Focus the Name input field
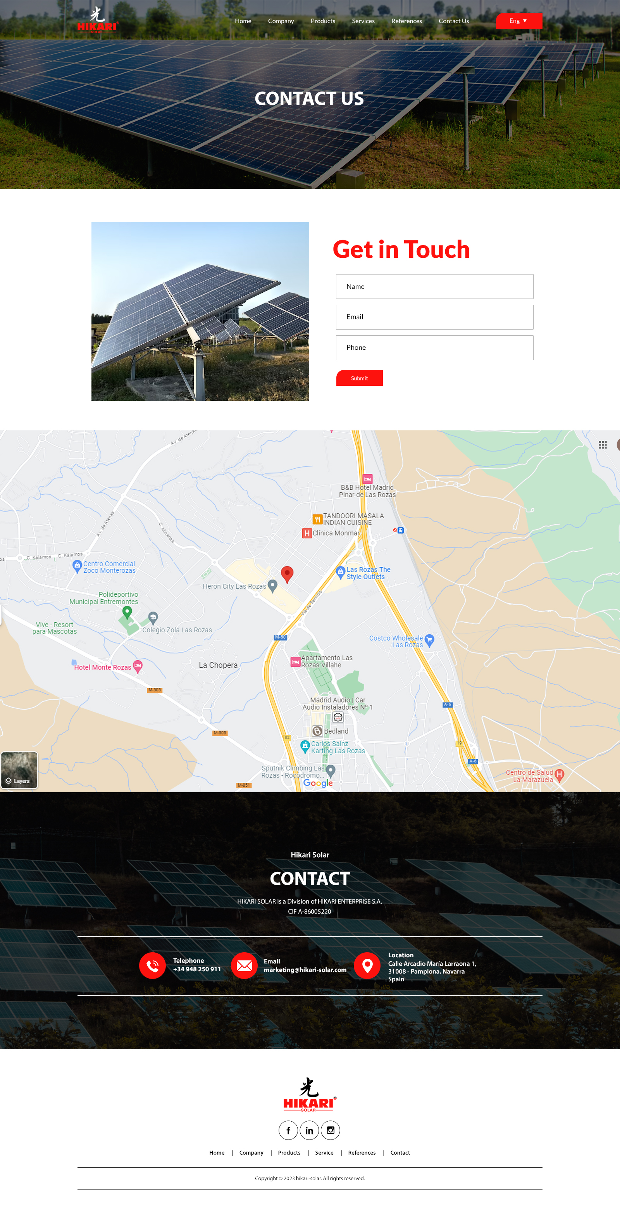Image resolution: width=620 pixels, height=1212 pixels. point(434,286)
